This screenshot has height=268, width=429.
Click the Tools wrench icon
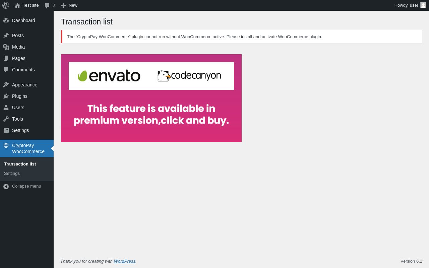(6, 119)
